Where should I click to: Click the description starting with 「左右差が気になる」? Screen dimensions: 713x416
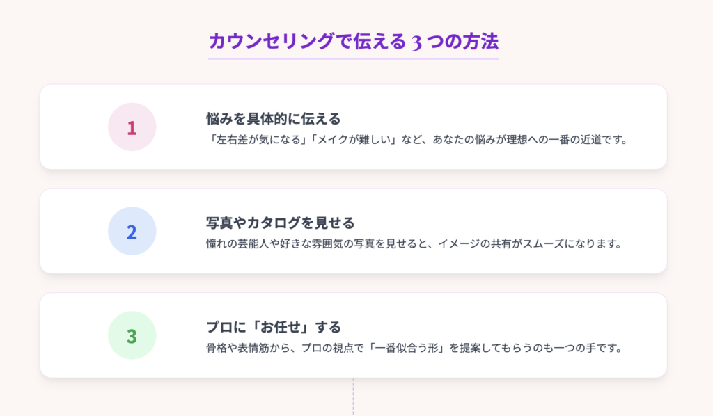point(417,139)
